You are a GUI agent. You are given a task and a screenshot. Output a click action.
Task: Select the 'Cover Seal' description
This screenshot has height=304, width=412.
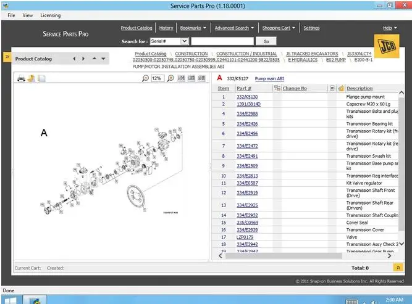coord(357,223)
